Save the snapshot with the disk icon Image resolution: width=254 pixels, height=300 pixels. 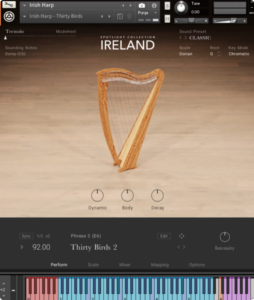click(x=120, y=16)
